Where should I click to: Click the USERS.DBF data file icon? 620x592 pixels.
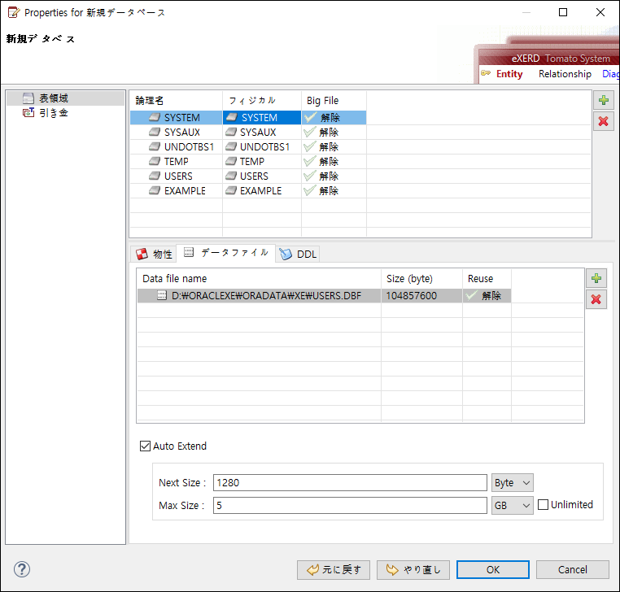pos(162,295)
